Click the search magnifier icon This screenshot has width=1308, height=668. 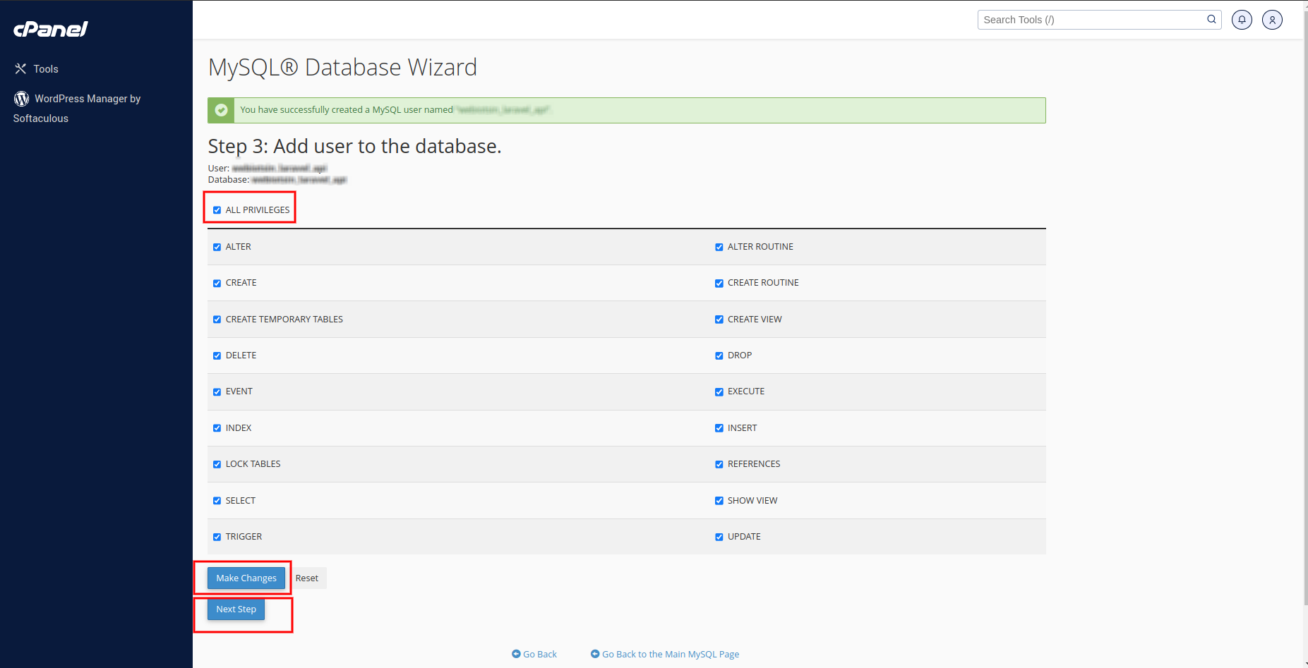tap(1211, 20)
